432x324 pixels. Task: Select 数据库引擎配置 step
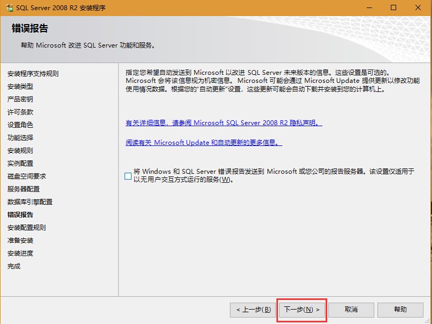pos(30,202)
